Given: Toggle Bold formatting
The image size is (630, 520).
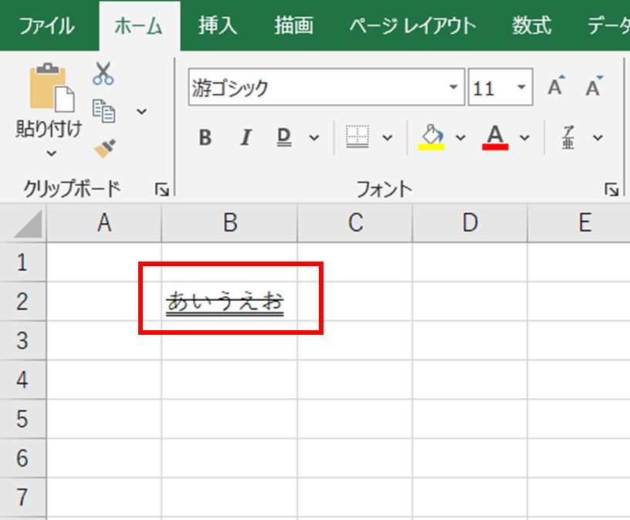Looking at the screenshot, I should click(205, 137).
